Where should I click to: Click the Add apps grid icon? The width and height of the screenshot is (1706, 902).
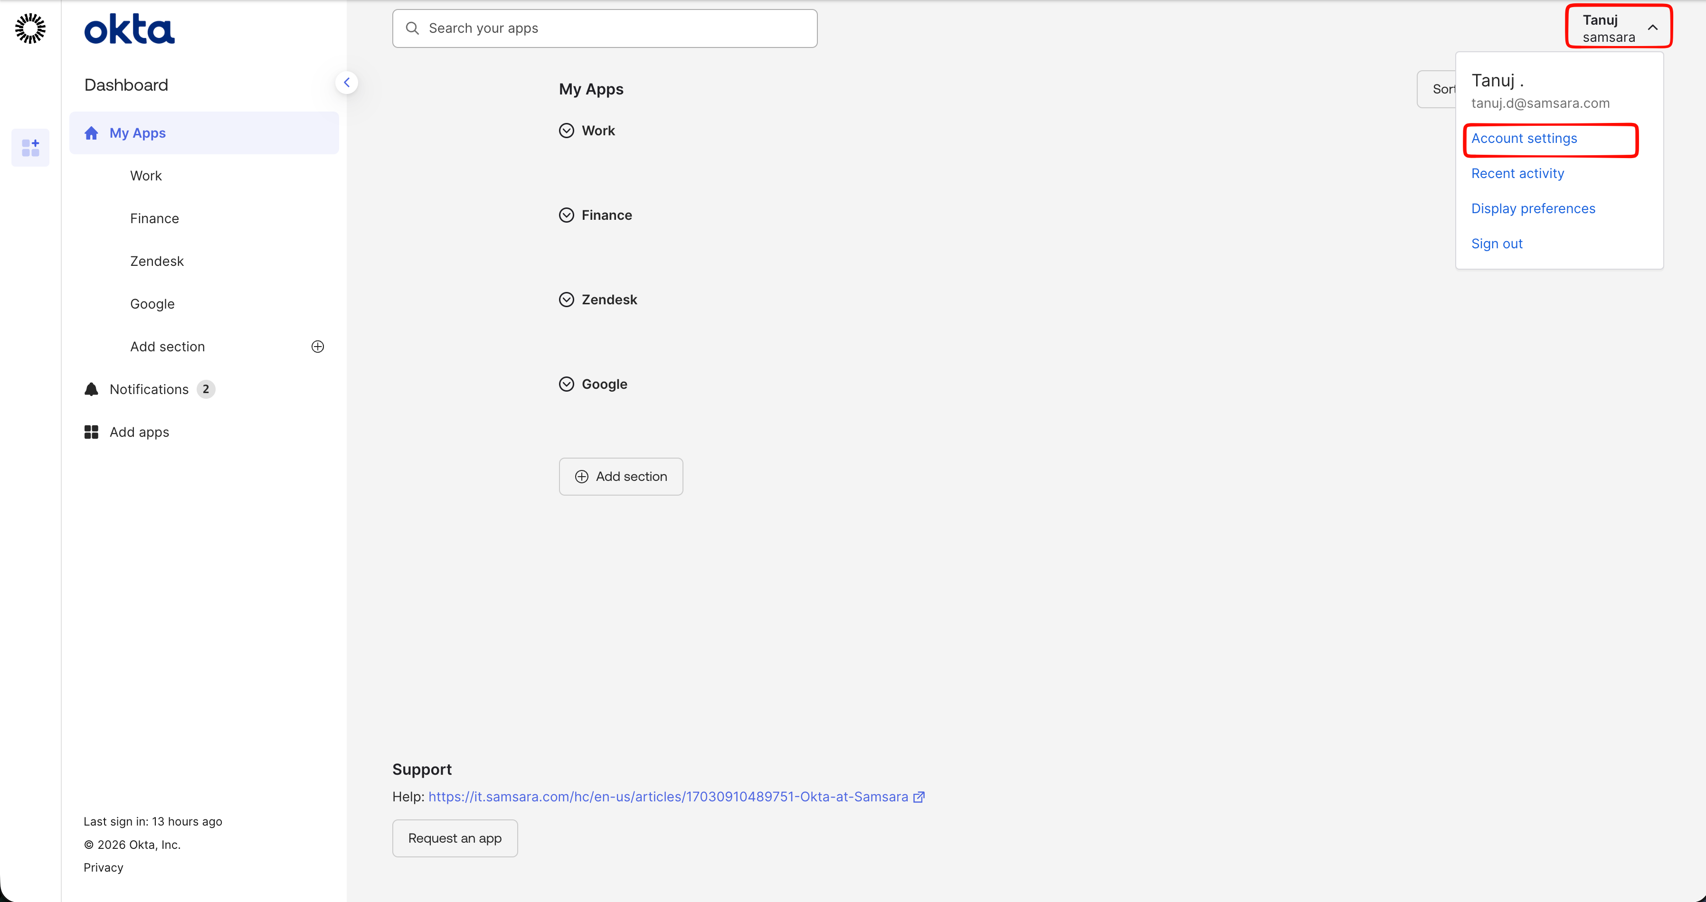pos(91,432)
